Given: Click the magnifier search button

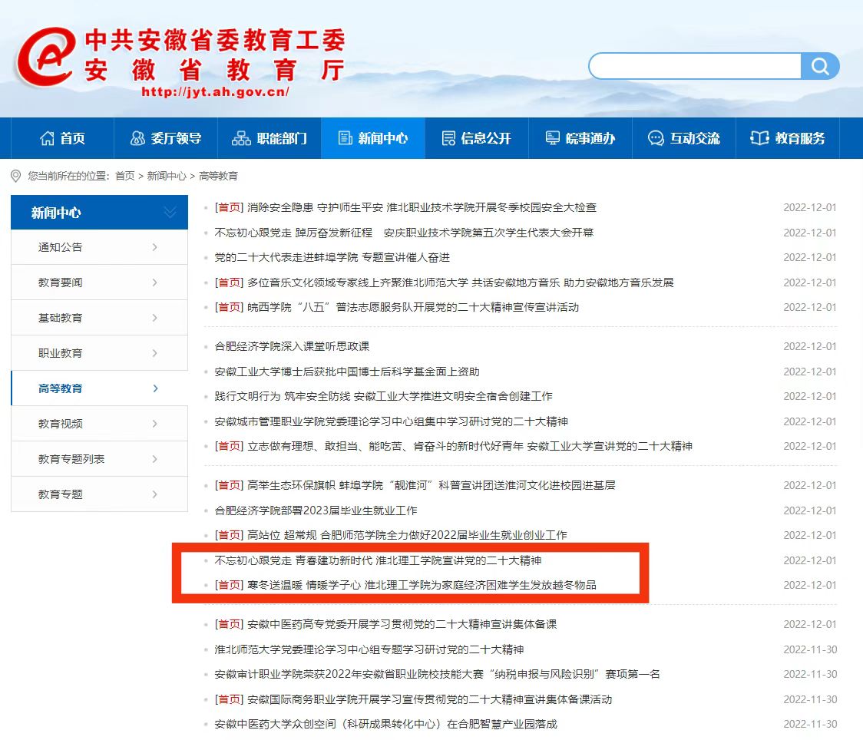Looking at the screenshot, I should pyautogui.click(x=819, y=67).
